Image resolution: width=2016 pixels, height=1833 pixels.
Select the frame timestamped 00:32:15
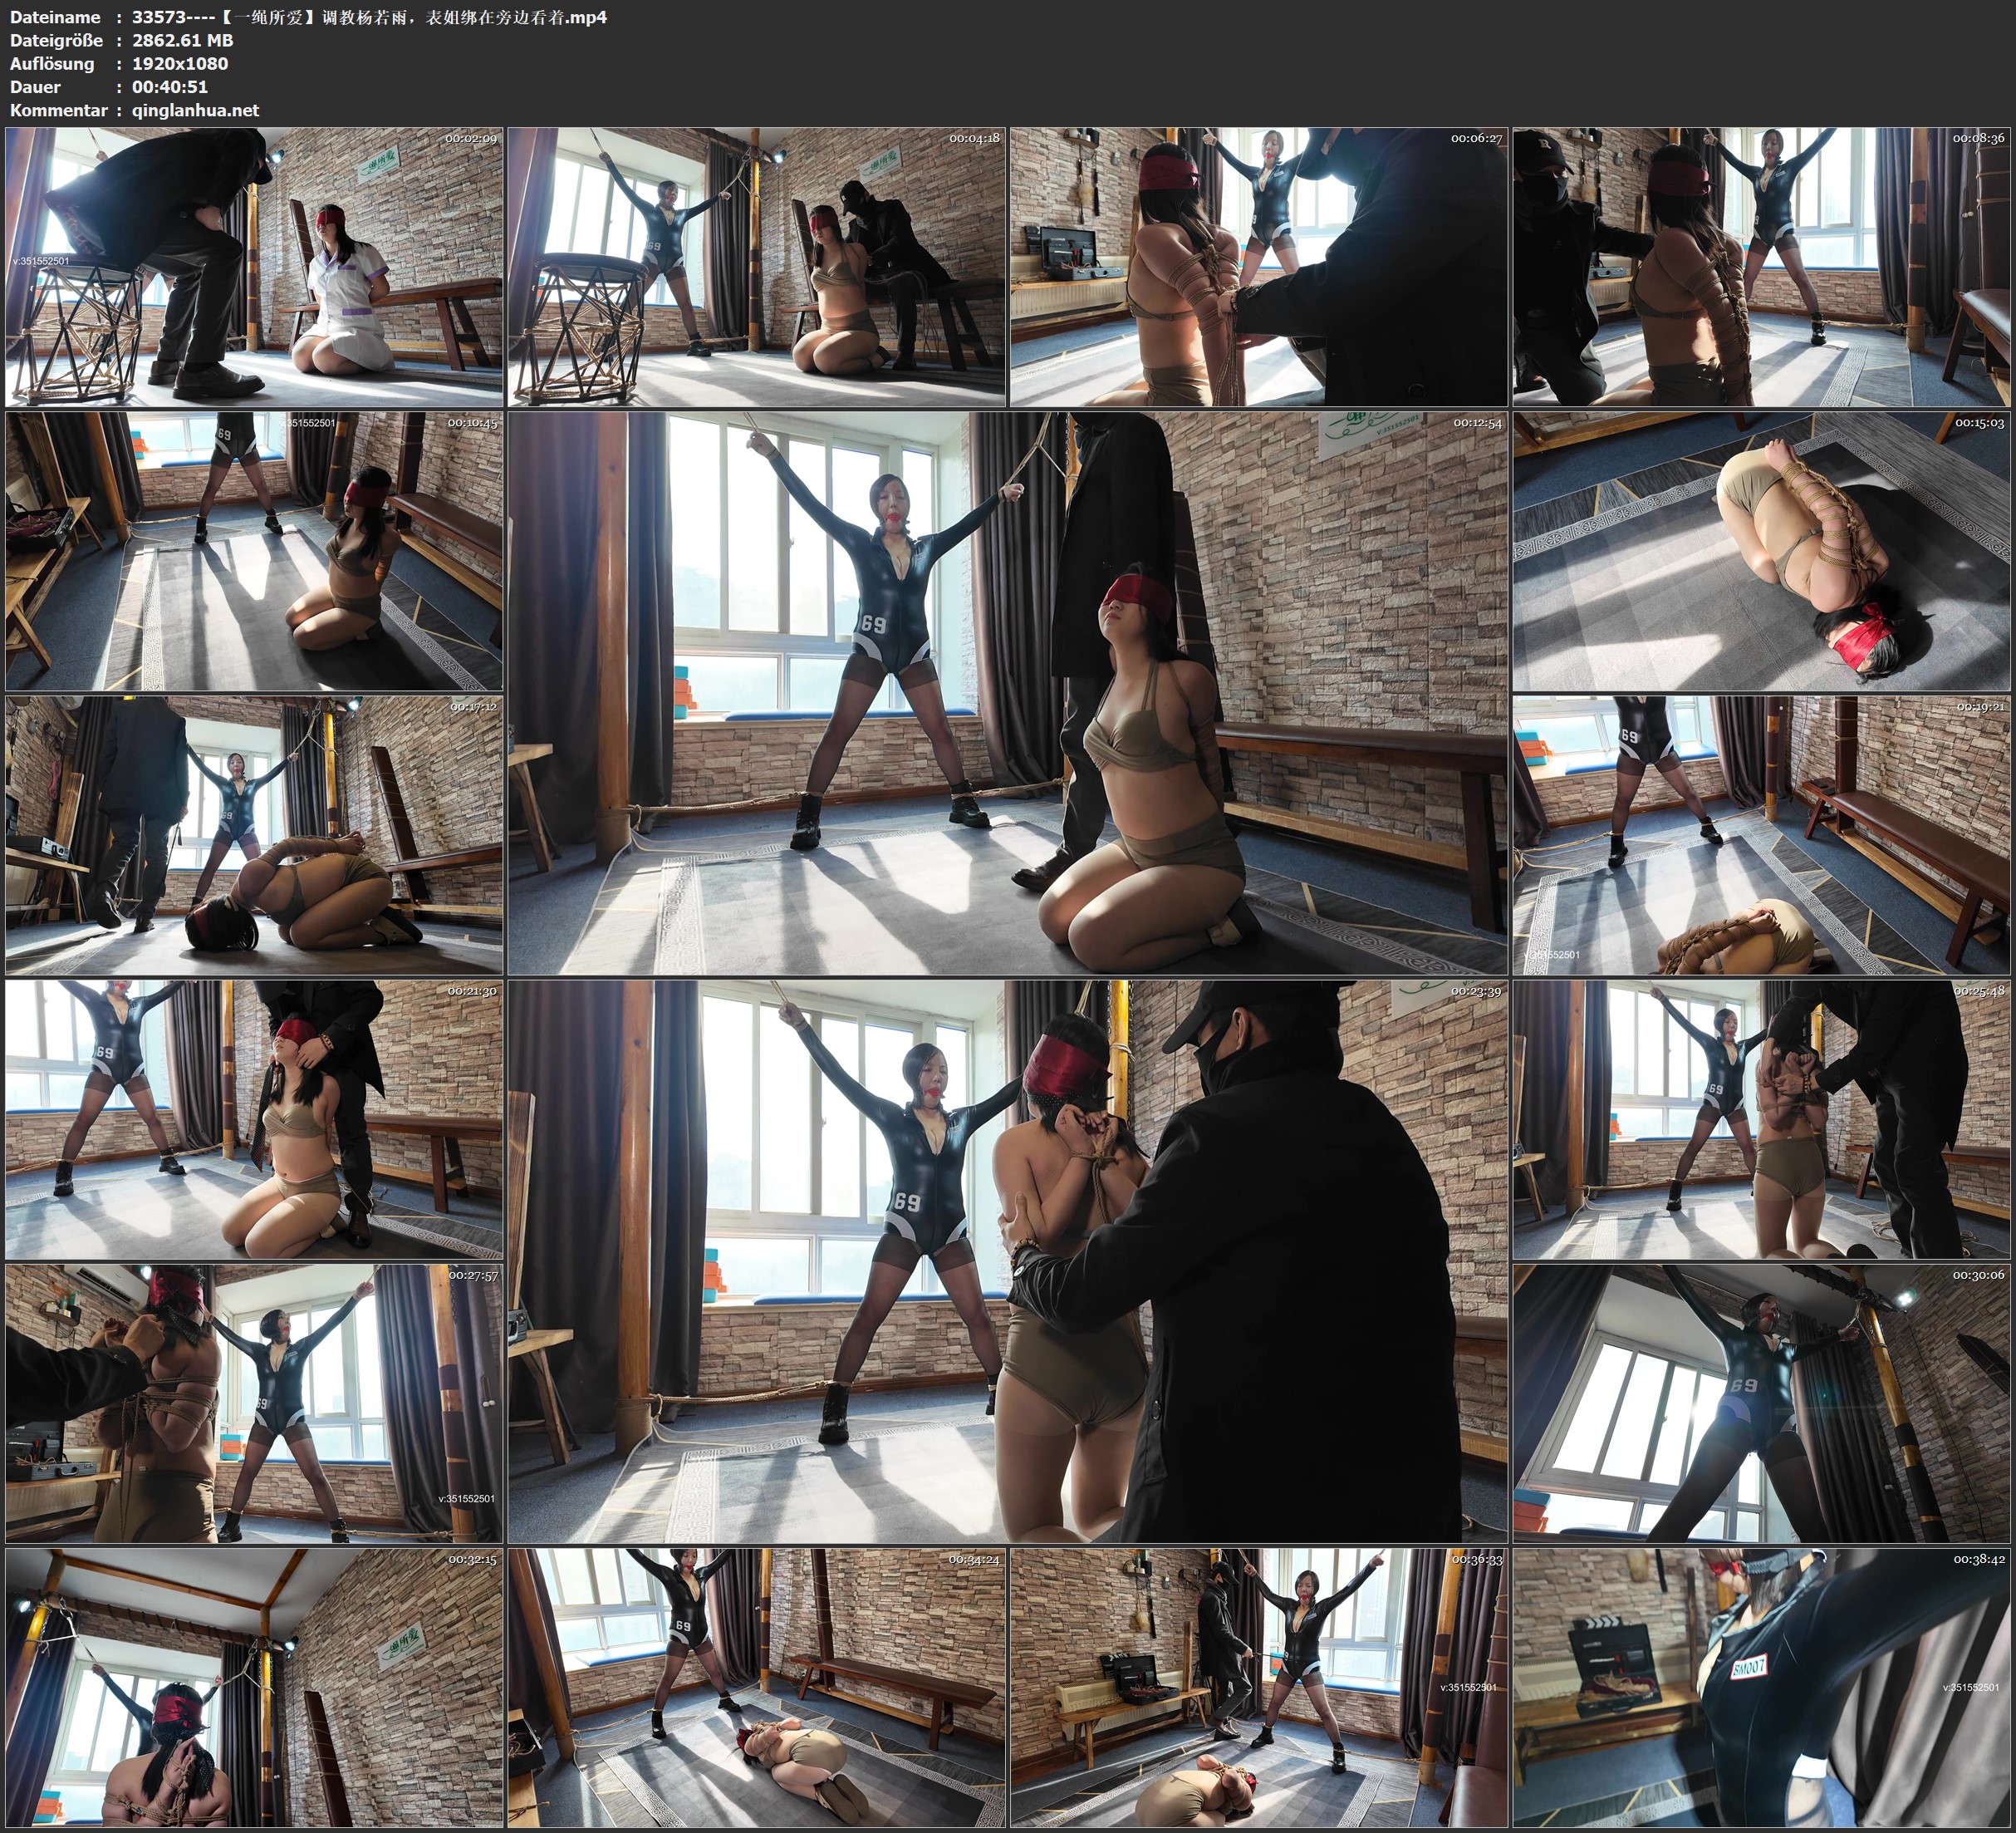tap(254, 1687)
